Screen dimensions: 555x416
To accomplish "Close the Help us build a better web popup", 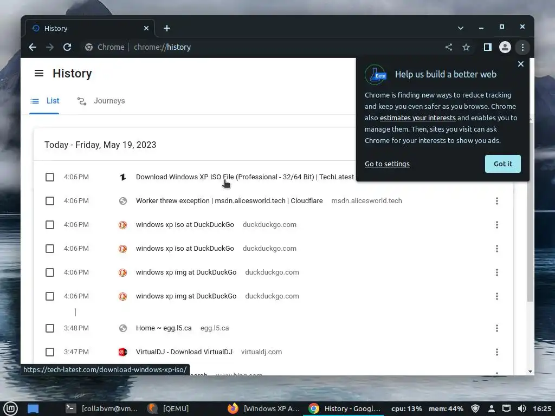I will tap(521, 64).
